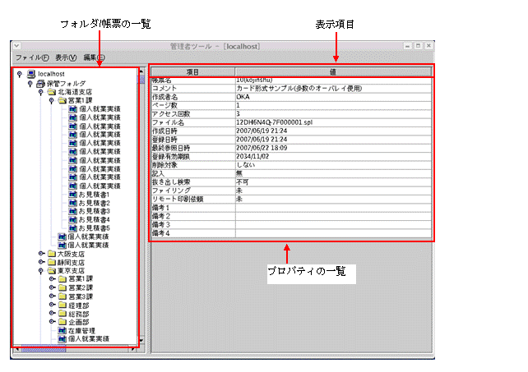Screen dimensions: 528x372
Task: Select the 記入 row label
Action: pyautogui.click(x=158, y=173)
